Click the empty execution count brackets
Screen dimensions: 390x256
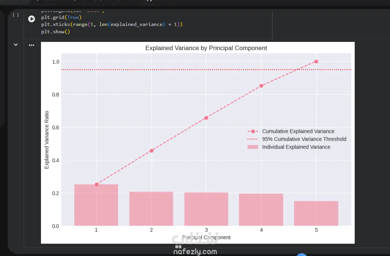16,15
